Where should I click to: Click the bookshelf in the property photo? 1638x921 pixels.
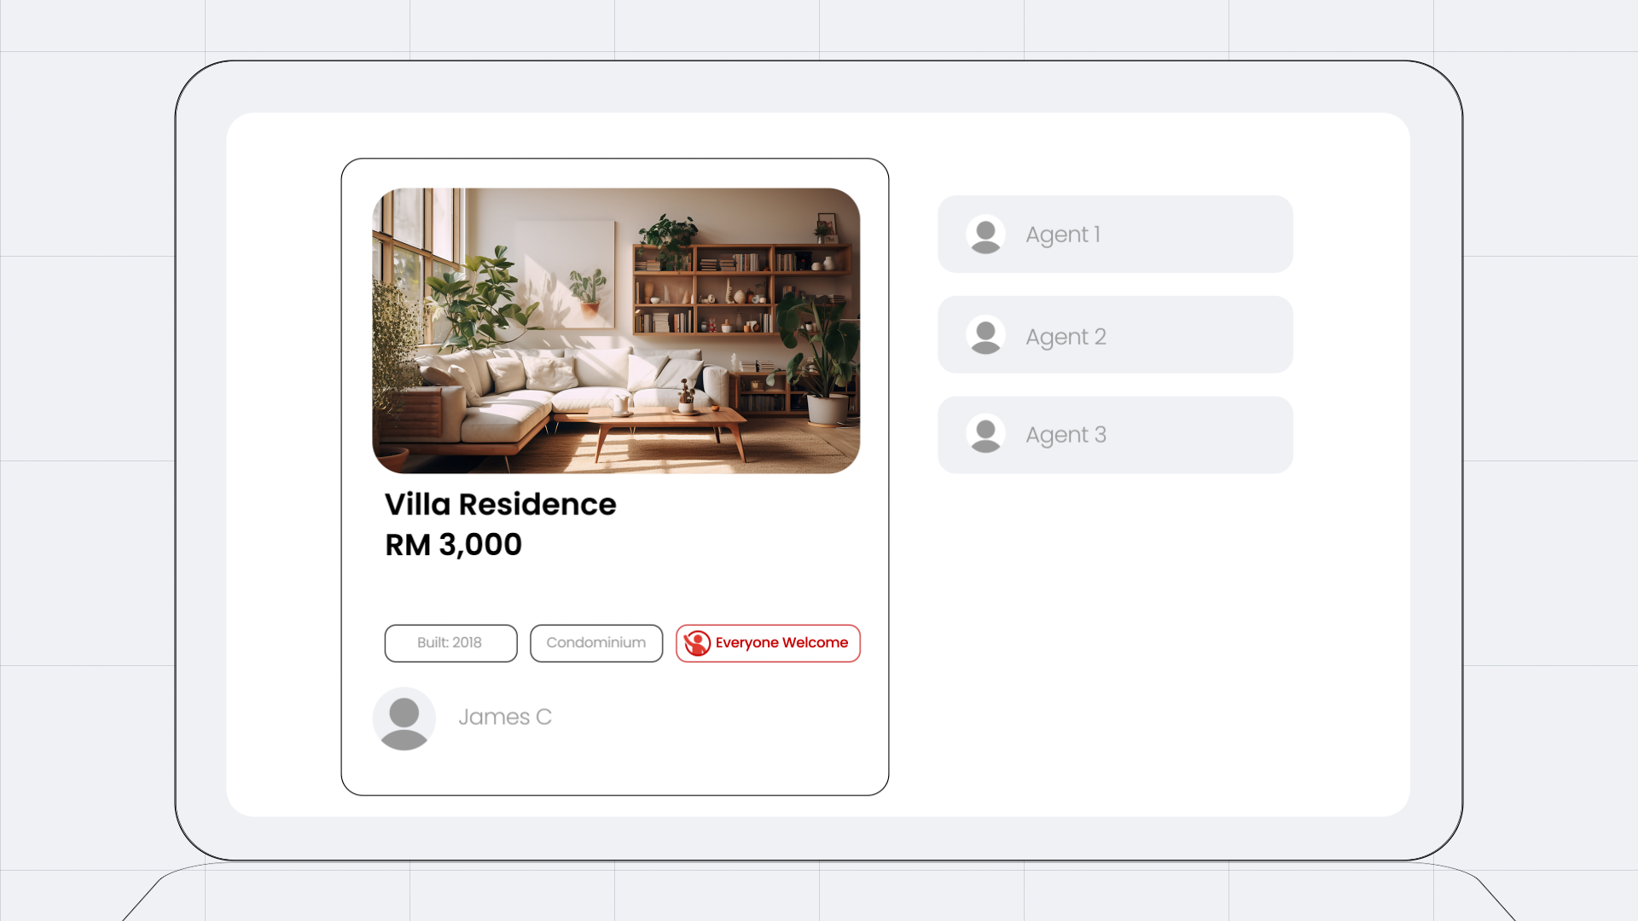click(741, 288)
